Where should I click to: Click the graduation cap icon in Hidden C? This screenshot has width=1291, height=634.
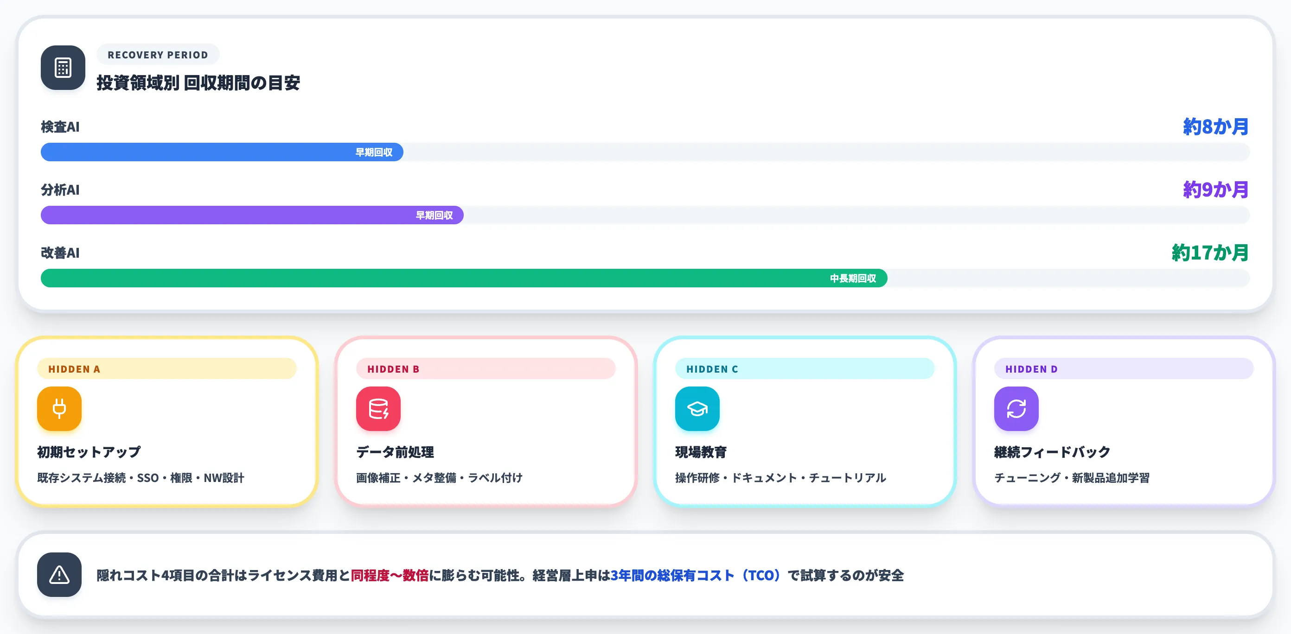[x=697, y=409]
